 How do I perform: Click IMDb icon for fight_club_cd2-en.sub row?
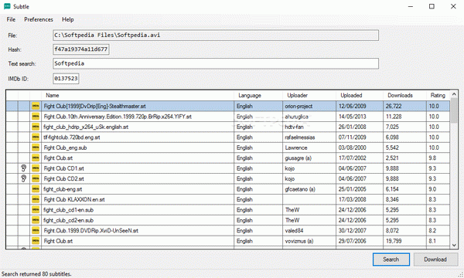point(36,220)
